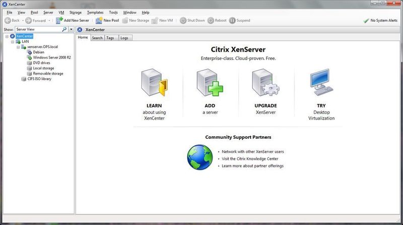Click the Add New Server label

coord(77,20)
